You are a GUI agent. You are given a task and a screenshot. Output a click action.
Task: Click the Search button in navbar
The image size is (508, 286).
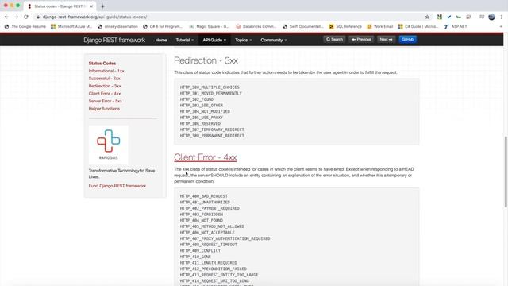click(334, 39)
